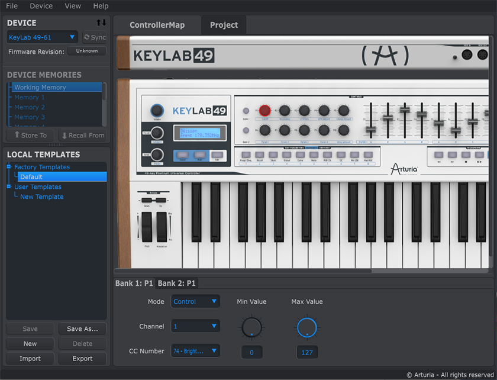Click the Volume knob on the KeyLab panel

(157, 111)
